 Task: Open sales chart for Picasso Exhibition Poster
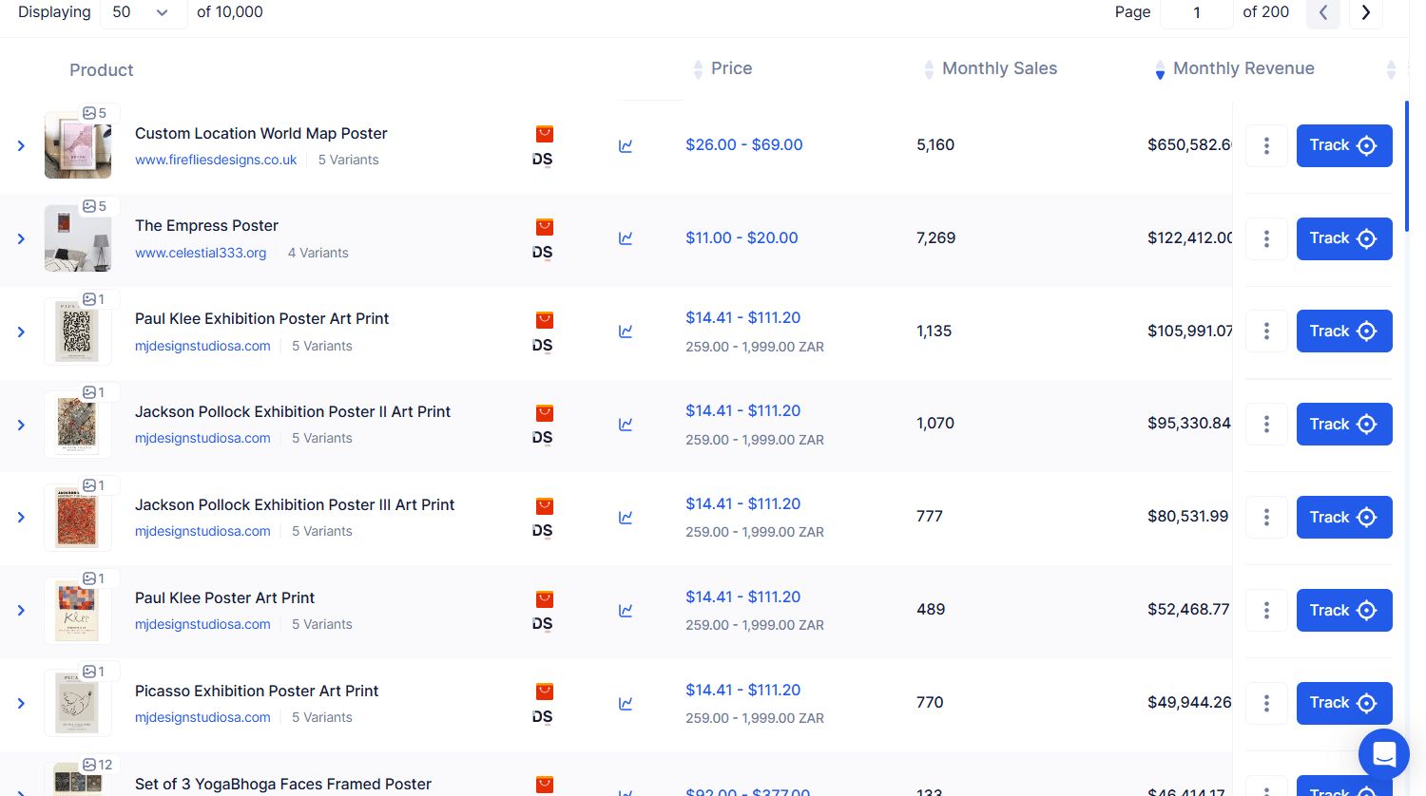coord(626,704)
